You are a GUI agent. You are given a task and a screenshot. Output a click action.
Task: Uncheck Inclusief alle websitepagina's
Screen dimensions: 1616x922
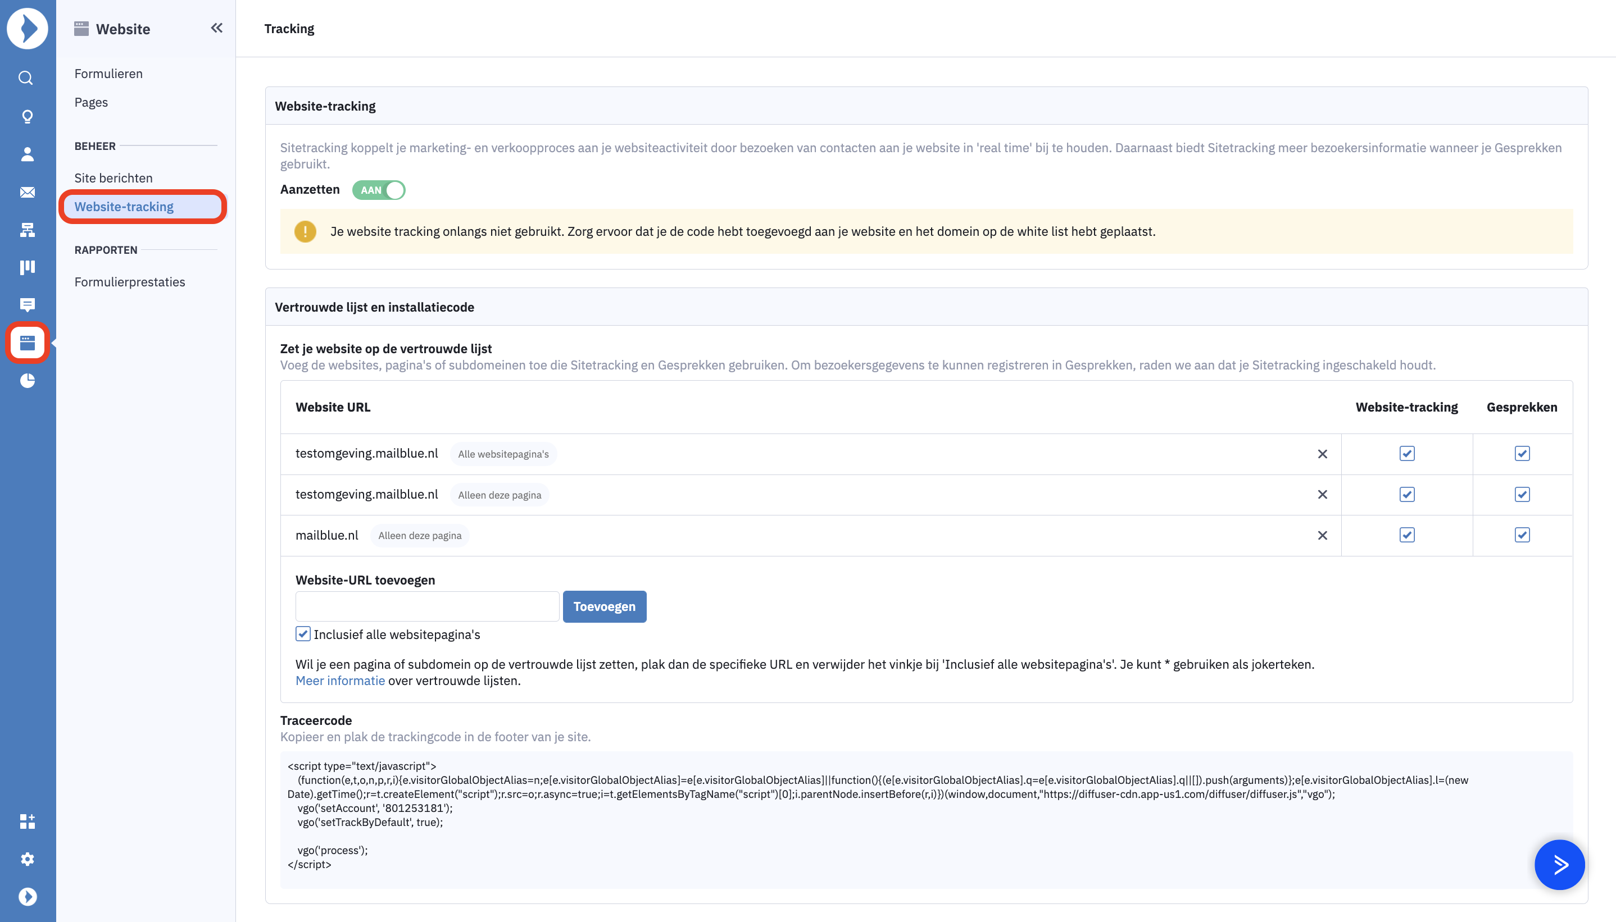point(303,634)
